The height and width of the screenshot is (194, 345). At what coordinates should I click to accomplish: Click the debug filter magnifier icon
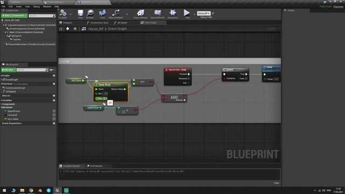(x=213, y=13)
